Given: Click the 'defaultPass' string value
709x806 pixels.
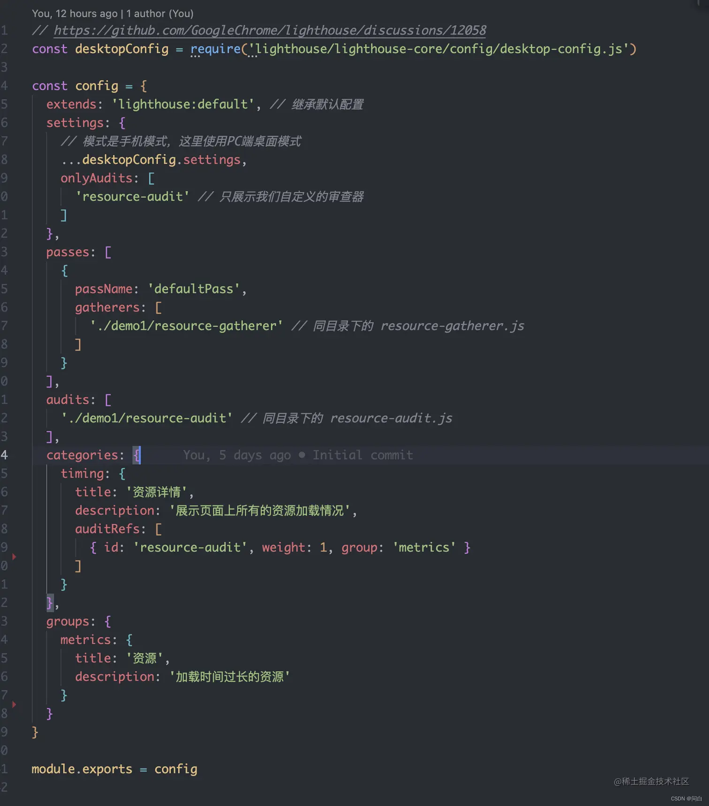Looking at the screenshot, I should 194,289.
